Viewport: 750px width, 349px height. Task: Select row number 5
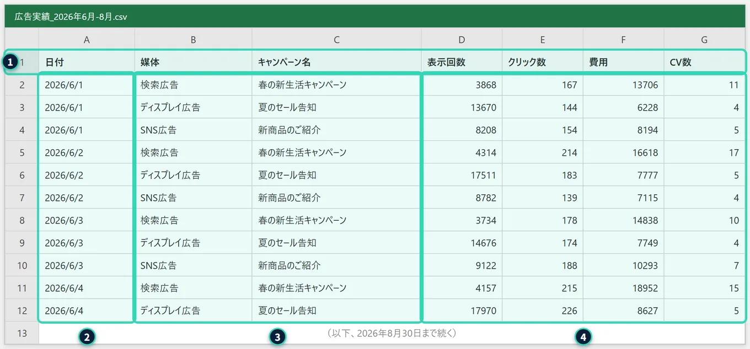(x=22, y=152)
